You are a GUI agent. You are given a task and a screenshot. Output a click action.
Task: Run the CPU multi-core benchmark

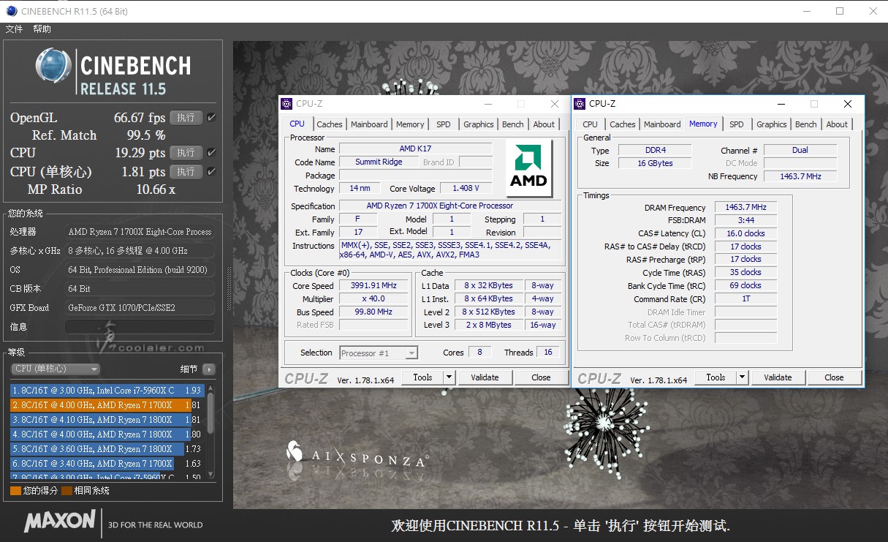(x=186, y=153)
